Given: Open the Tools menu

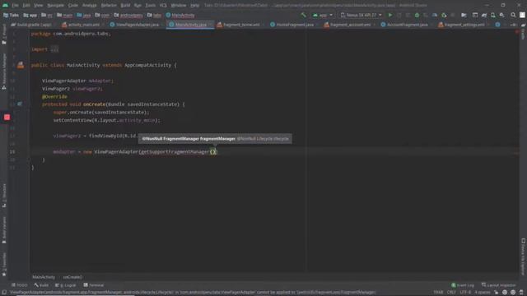Looking at the screenshot, I should [150, 6].
